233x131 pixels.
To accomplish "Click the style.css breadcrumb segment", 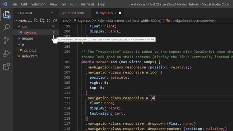I will coord(84,21).
